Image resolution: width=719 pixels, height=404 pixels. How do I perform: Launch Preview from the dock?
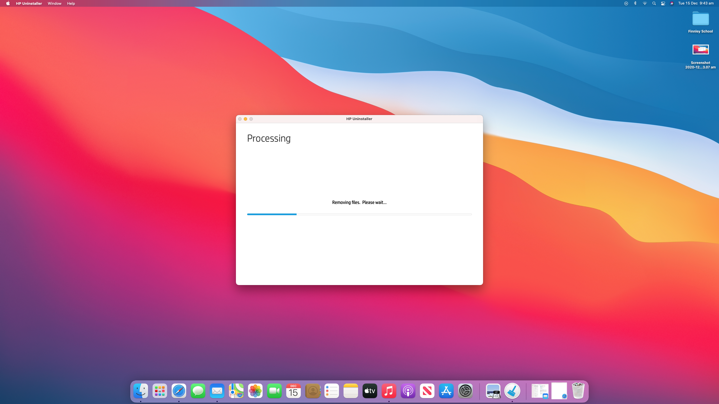(493, 391)
